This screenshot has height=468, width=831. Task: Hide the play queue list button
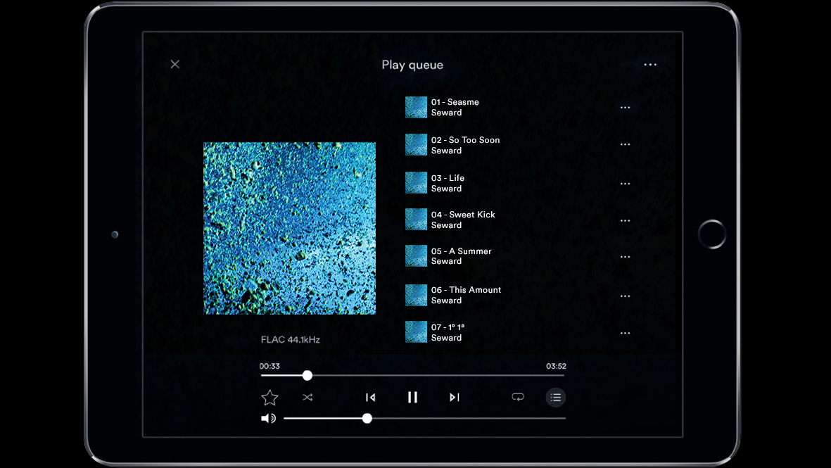tap(555, 398)
